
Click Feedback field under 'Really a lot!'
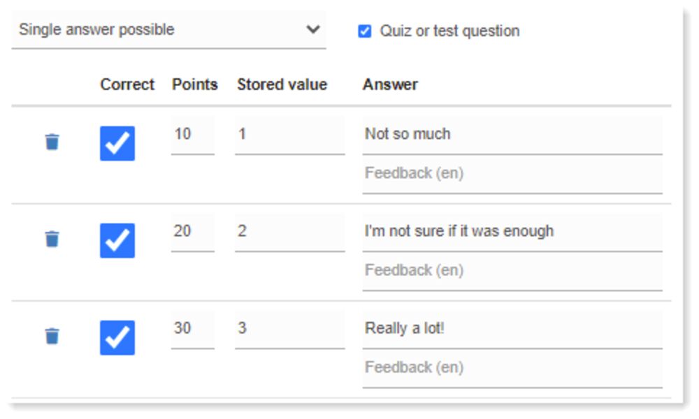(512, 367)
